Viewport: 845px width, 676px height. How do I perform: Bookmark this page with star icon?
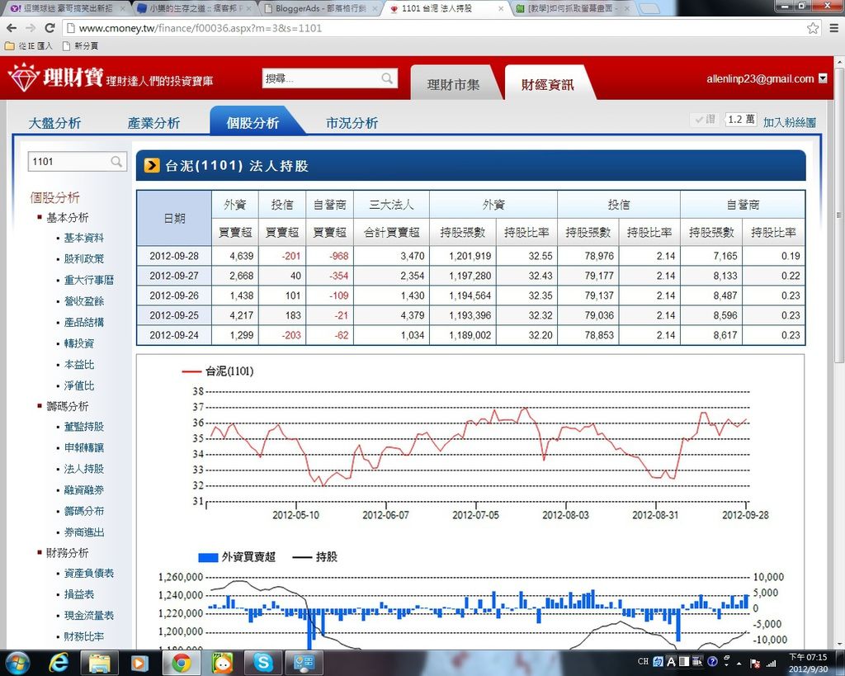tap(813, 28)
